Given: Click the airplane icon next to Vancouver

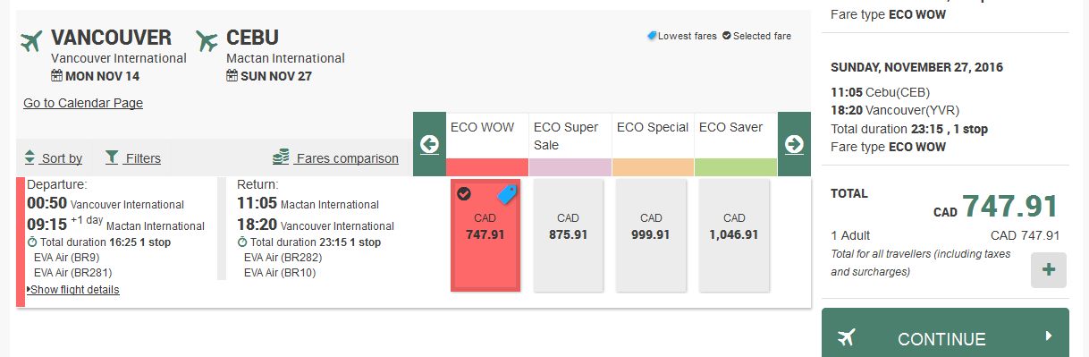Looking at the screenshot, I should point(32,40).
